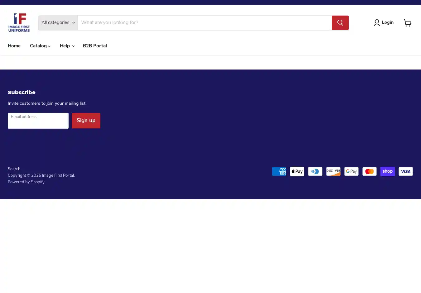421x293 pixels.
Task: Open the B2B Portal menu item
Action: click(95, 46)
